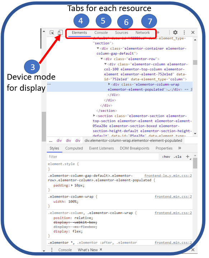Image resolution: width=209 pixels, height=258 pixels.
Task: Switch to the top Console tab
Action: (x=101, y=33)
